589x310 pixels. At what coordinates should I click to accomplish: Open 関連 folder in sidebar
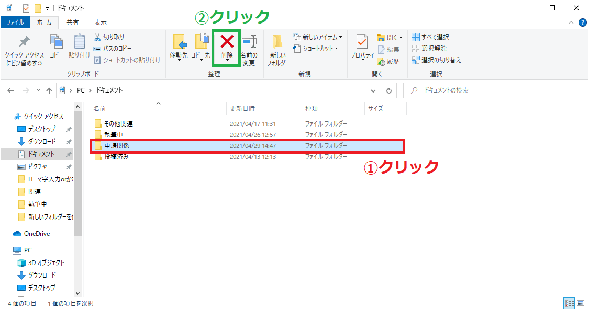click(x=30, y=191)
